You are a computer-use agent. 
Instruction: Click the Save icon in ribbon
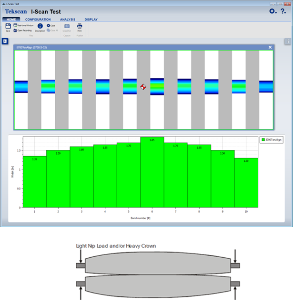[x=8, y=26]
